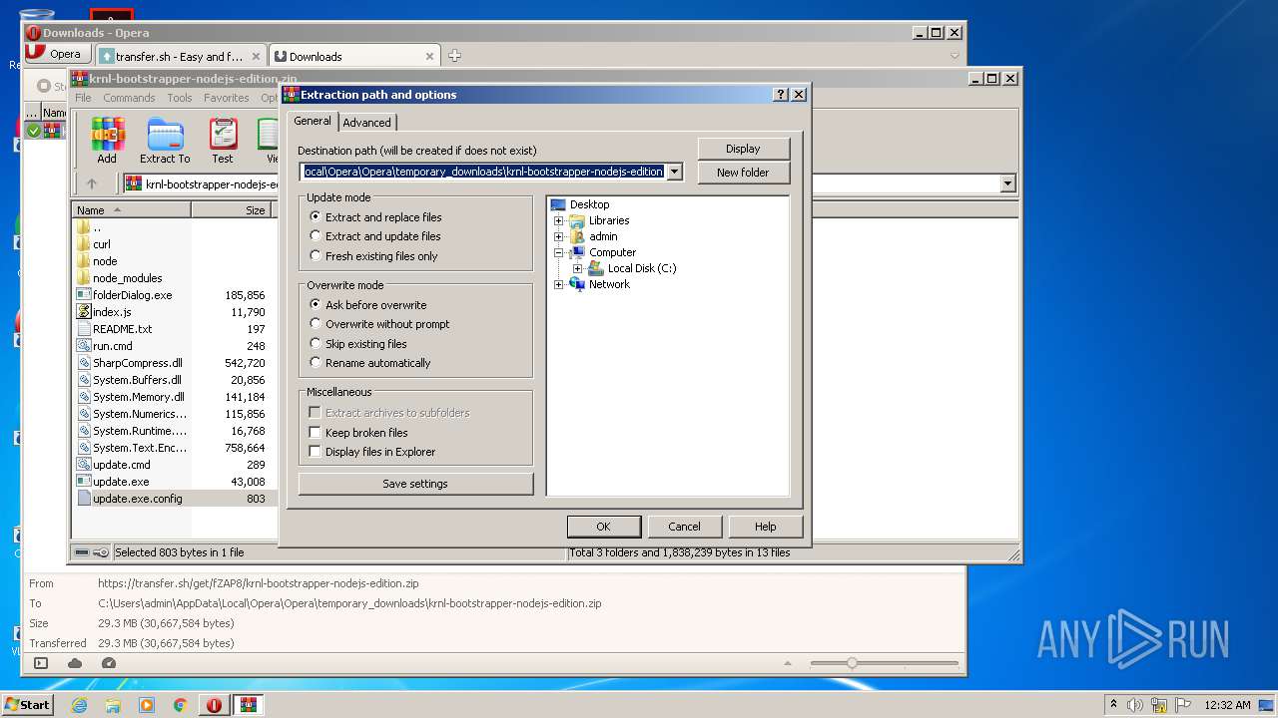The image size is (1278, 718).
Task: Open Chrome from the taskbar
Action: pyautogui.click(x=181, y=705)
